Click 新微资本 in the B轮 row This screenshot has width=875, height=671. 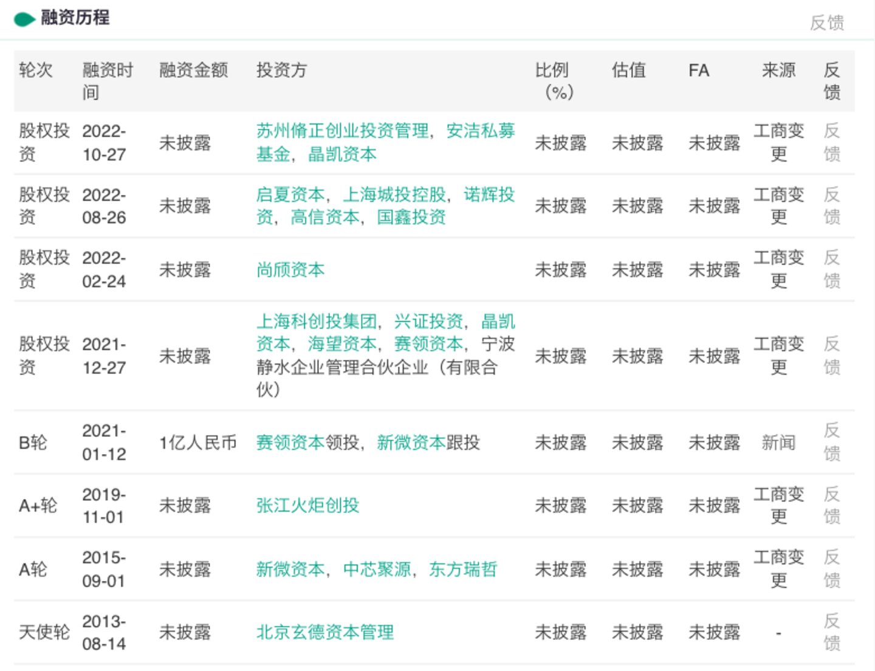(411, 442)
